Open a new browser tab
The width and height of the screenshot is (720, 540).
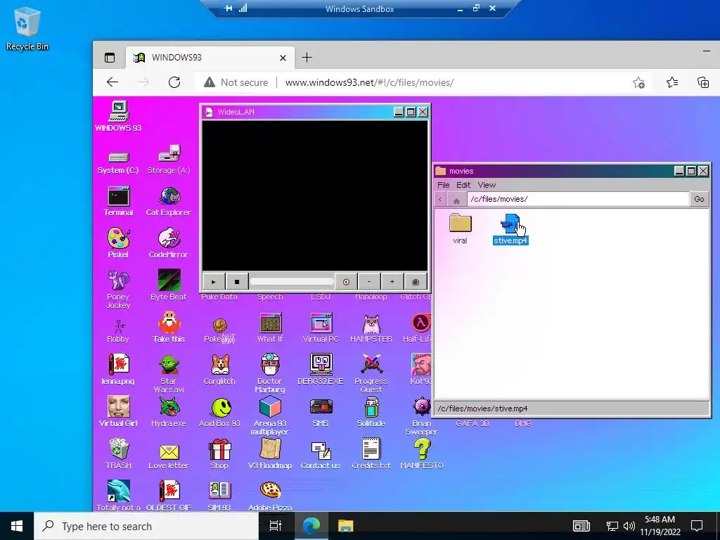(x=307, y=58)
